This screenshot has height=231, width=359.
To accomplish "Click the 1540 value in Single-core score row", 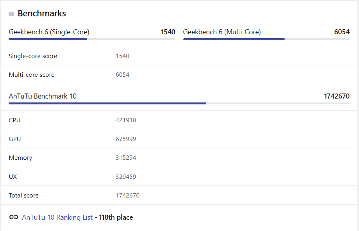I will [x=123, y=56].
